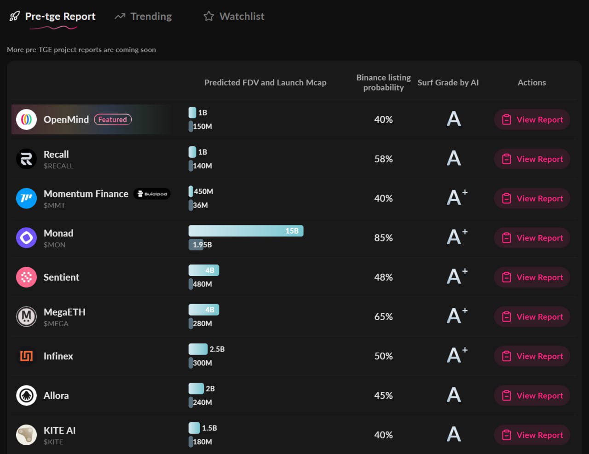The image size is (589, 454).
Task: Click the OpenMind rainbow logo icon
Action: coord(26,120)
